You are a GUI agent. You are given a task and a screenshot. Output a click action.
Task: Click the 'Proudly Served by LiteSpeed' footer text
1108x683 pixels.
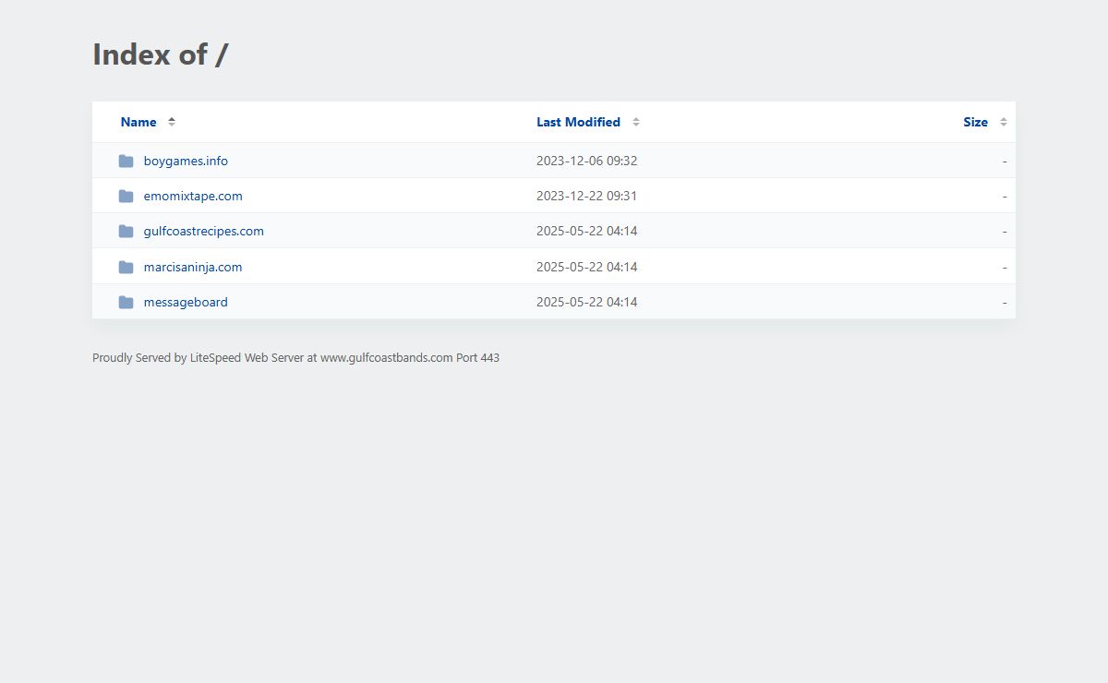click(295, 357)
